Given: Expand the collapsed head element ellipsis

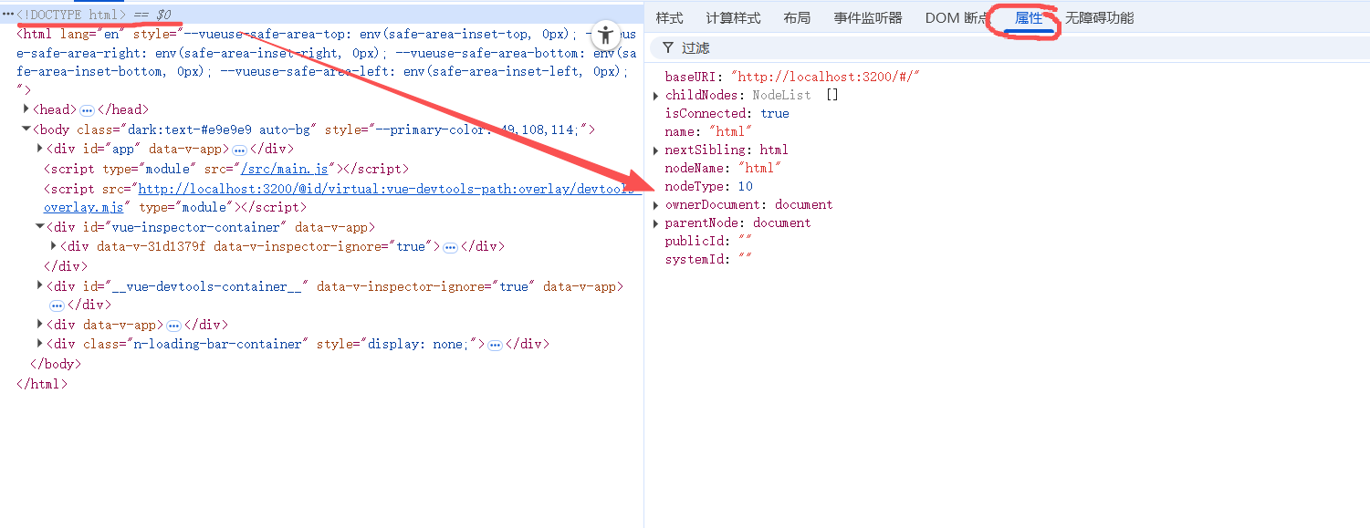Looking at the screenshot, I should tap(88, 110).
